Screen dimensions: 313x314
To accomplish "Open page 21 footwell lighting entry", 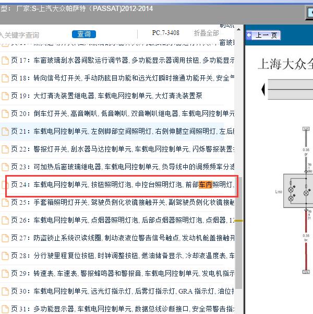I will pos(123,131).
